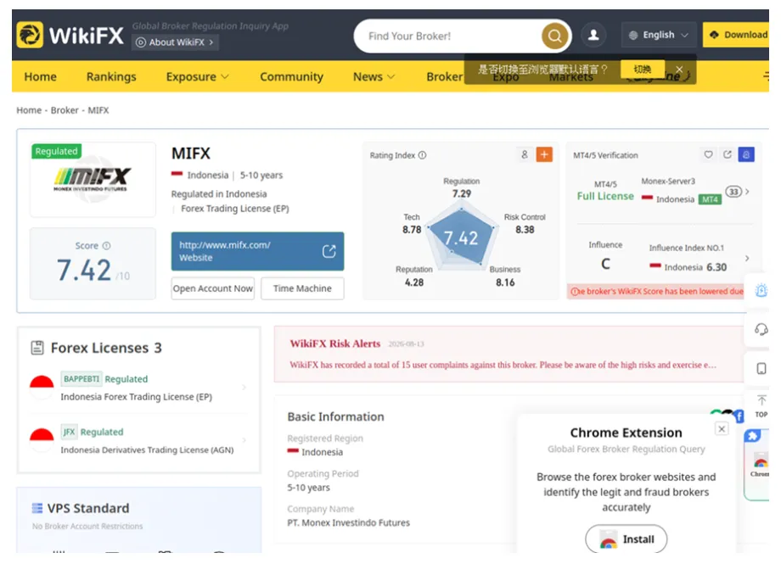Dismiss the language switch prompt
This screenshot has height=564, width=781.
click(x=679, y=70)
